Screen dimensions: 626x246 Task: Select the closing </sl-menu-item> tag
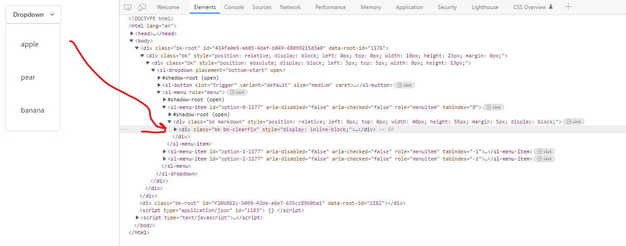pos(189,144)
